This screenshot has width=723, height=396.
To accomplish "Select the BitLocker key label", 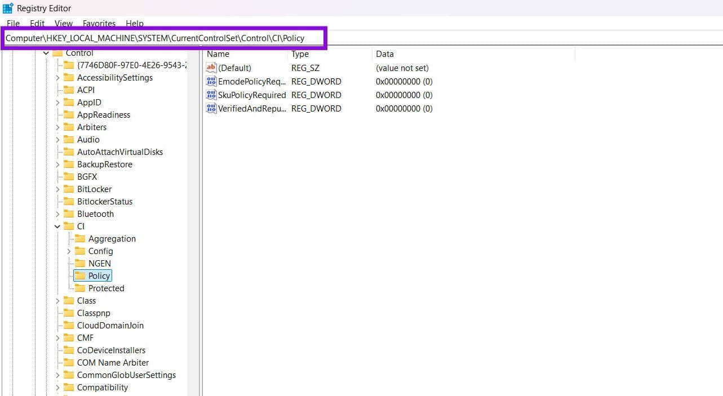I will (x=95, y=189).
